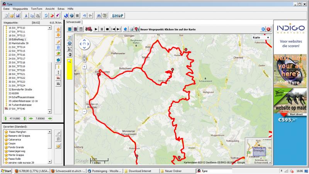Click the red motorcycle icon

89,29
